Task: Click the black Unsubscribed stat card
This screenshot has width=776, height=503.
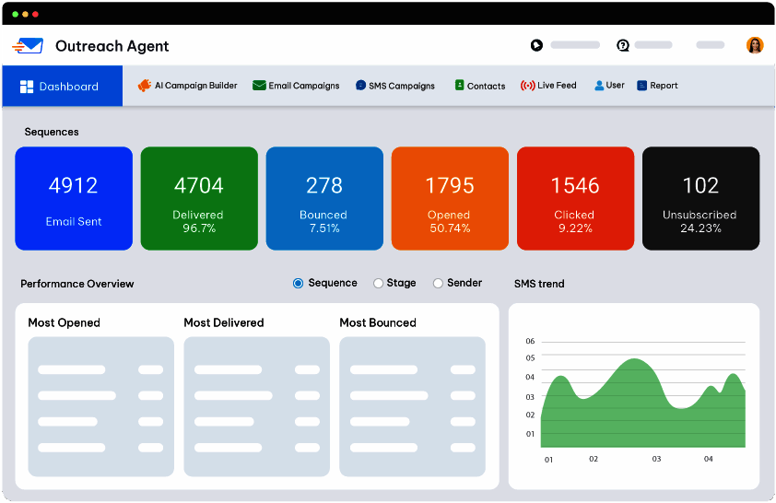Action: [x=700, y=198]
